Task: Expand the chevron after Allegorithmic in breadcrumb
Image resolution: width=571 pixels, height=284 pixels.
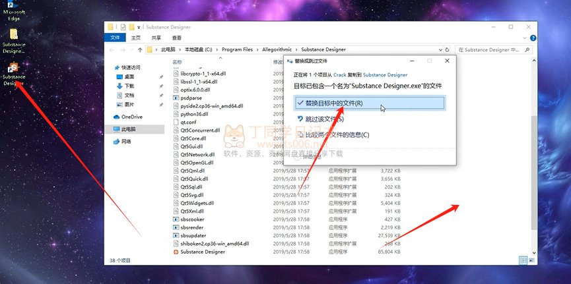Action: tap(297, 49)
